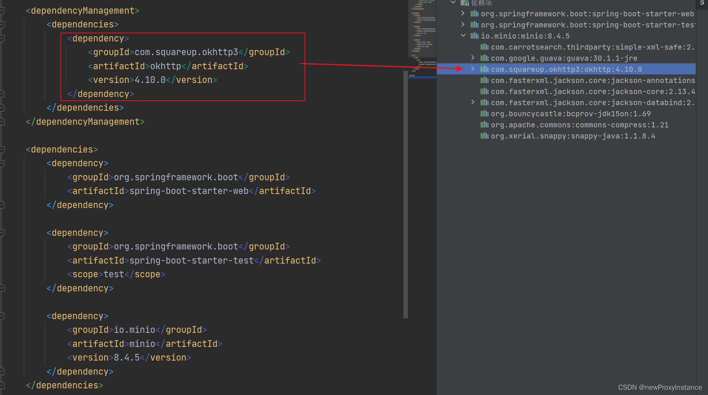Collapse the io.minio:minio:8.4.5 node
Viewport: 708px width, 395px height.
coord(463,36)
